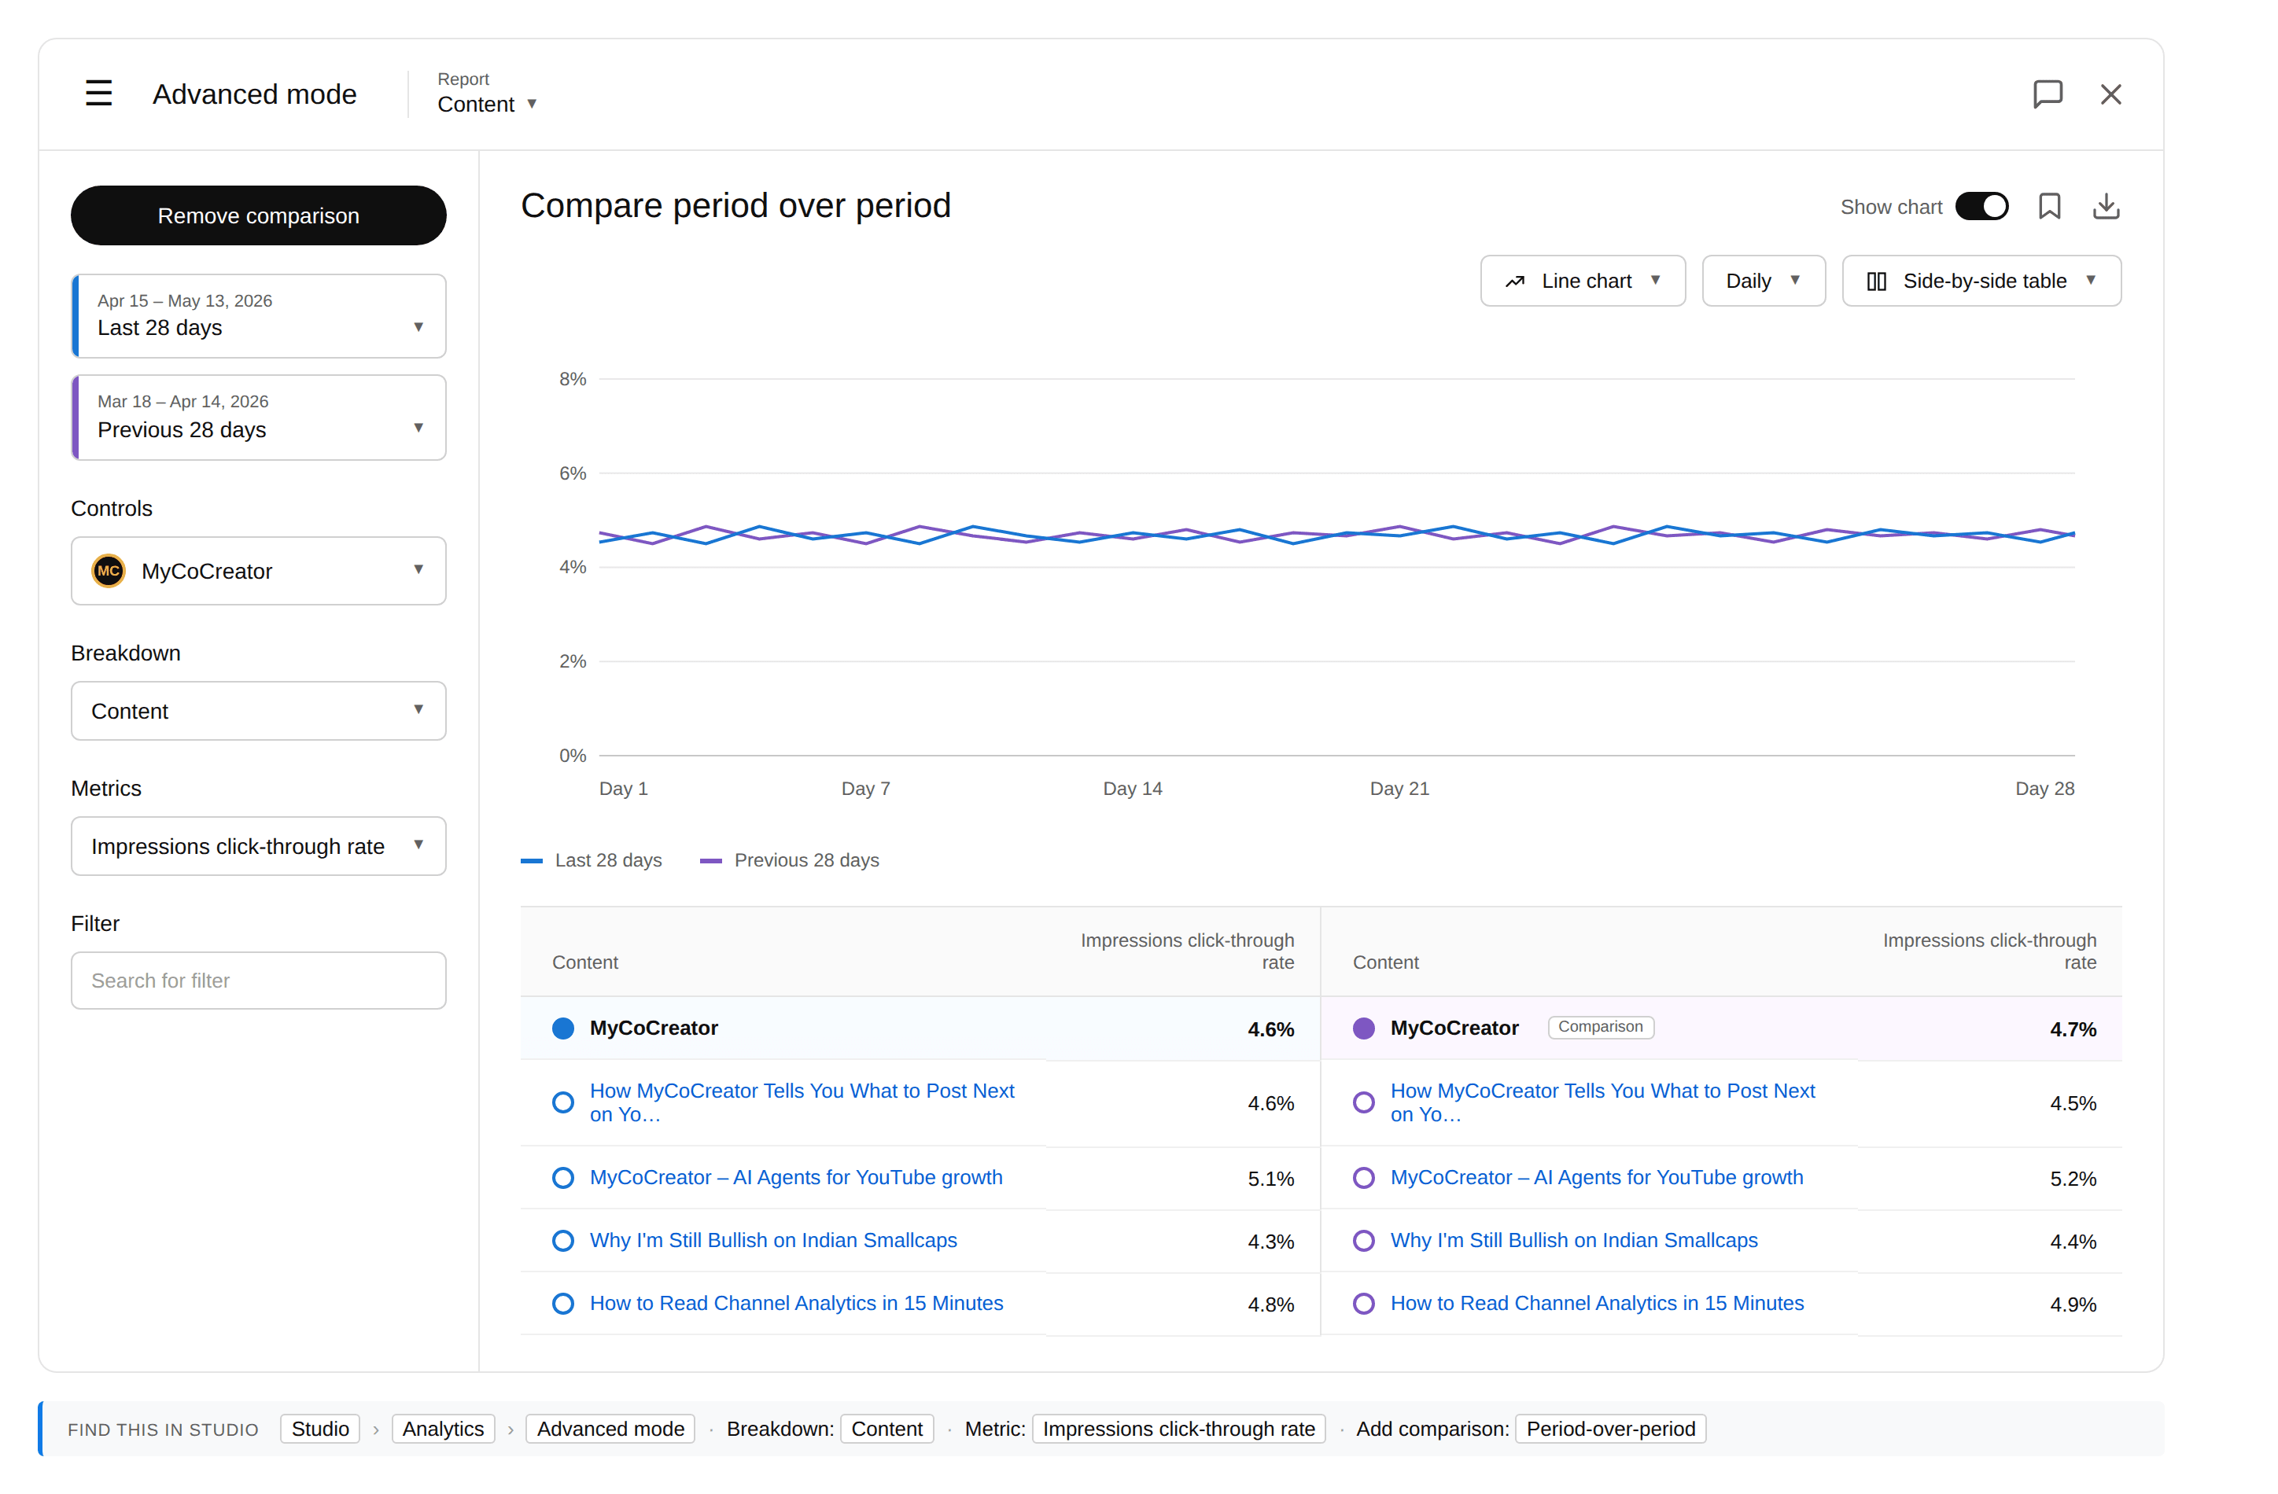Screen dimensions: 2278x1494
Task: Click the left Content column header
Action: click(x=584, y=962)
